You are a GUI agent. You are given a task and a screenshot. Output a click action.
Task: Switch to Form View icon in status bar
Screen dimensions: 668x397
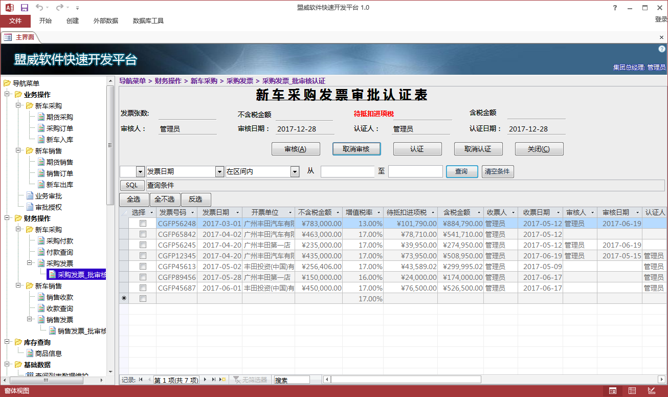[x=613, y=391]
